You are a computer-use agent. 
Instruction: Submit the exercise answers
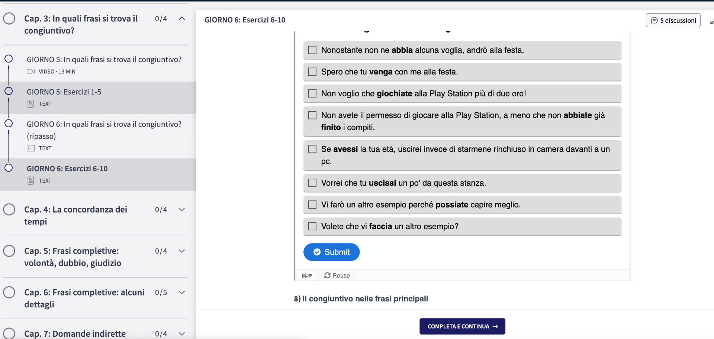pos(331,252)
